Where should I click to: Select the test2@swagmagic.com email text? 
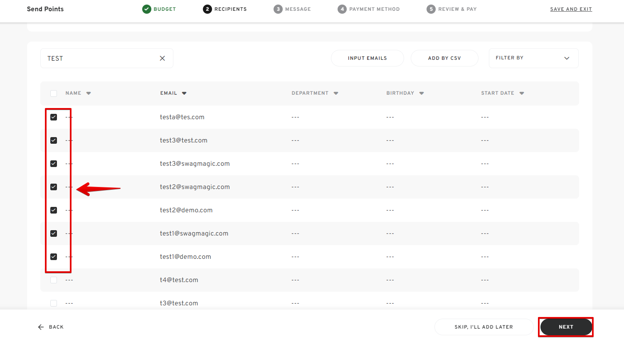tap(195, 187)
